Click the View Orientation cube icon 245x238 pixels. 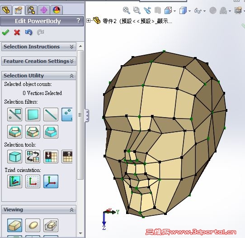[x=168, y=10]
